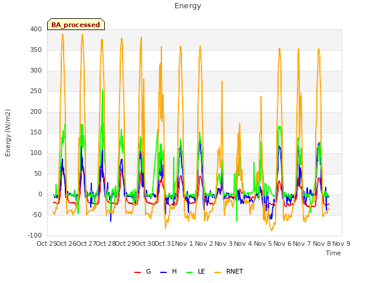Click the Nov 9 x-axis date label
377x283 pixels.
[342, 243]
